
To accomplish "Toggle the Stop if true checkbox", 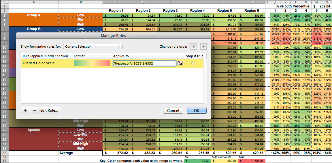I will coord(193,63).
